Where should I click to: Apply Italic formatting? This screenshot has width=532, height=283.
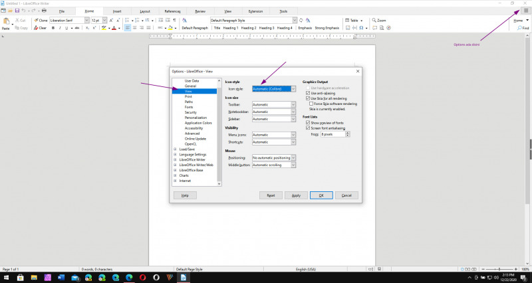60,28
